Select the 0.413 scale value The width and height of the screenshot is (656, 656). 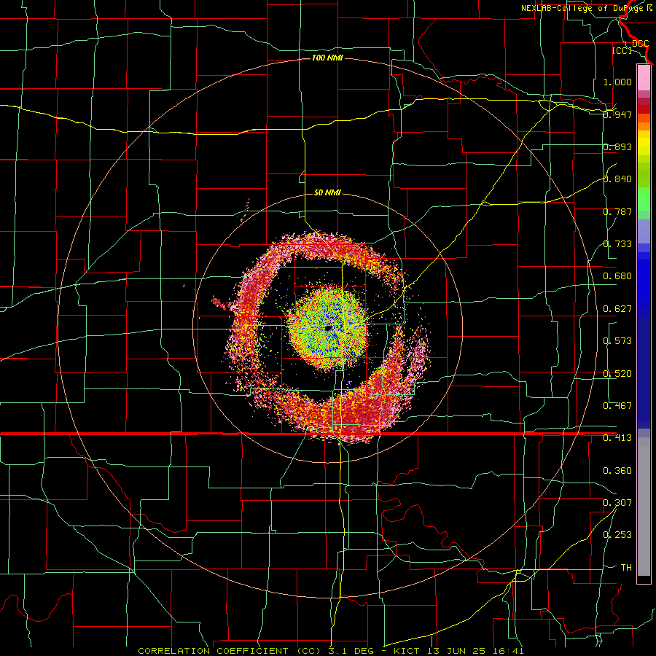coord(617,438)
